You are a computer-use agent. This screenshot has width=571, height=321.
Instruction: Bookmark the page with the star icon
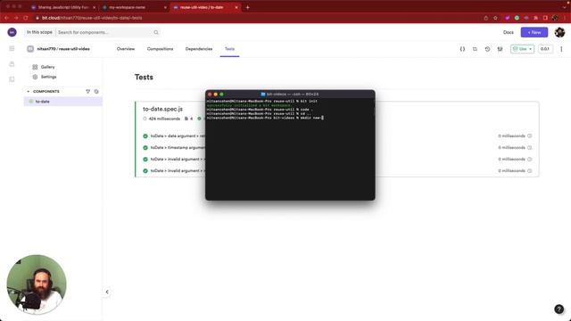point(495,18)
